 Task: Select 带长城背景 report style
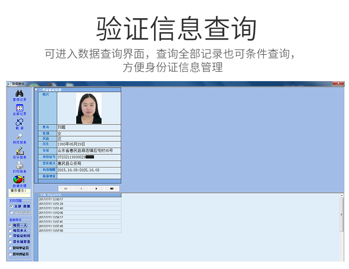[11, 242]
